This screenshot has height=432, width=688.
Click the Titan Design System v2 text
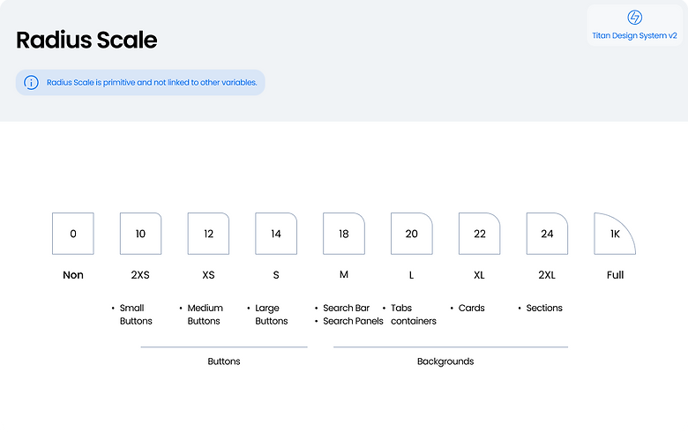[x=634, y=35]
